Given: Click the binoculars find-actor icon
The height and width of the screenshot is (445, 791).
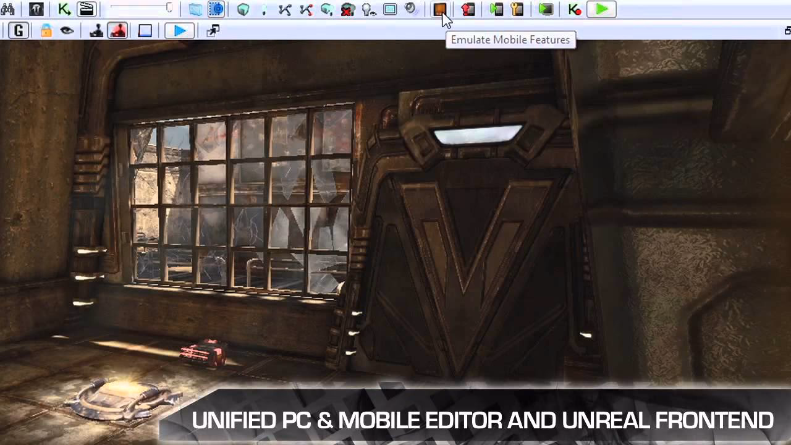Looking at the screenshot, I should (7, 9).
